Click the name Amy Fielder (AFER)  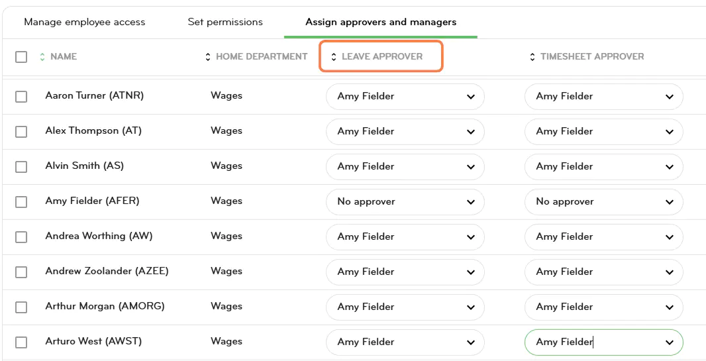(x=92, y=201)
